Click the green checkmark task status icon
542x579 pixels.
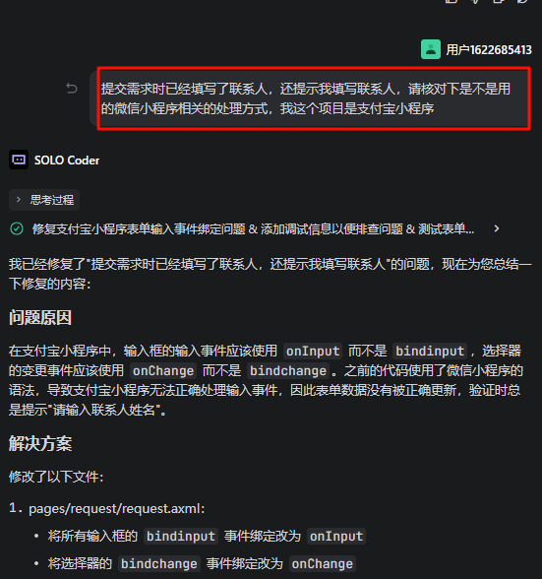[17, 228]
